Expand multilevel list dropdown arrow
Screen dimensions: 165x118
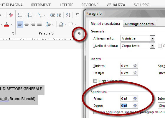coord(44,15)
